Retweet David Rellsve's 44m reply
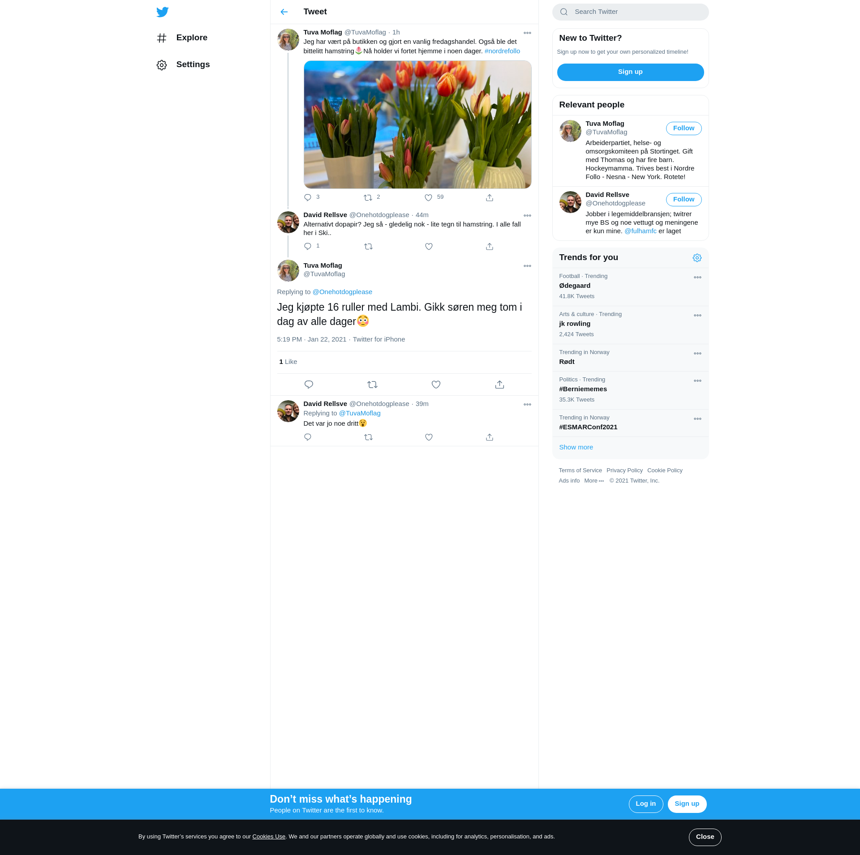The height and width of the screenshot is (855, 860). 368,247
